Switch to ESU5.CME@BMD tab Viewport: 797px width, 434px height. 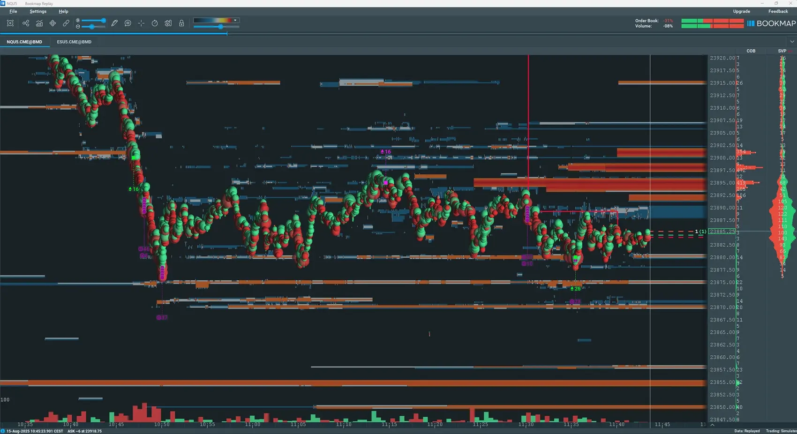point(74,42)
